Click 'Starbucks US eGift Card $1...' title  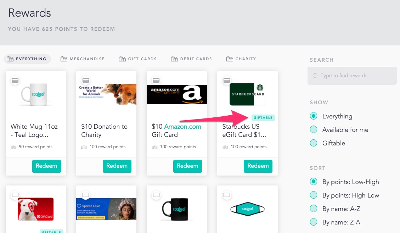coord(244,131)
